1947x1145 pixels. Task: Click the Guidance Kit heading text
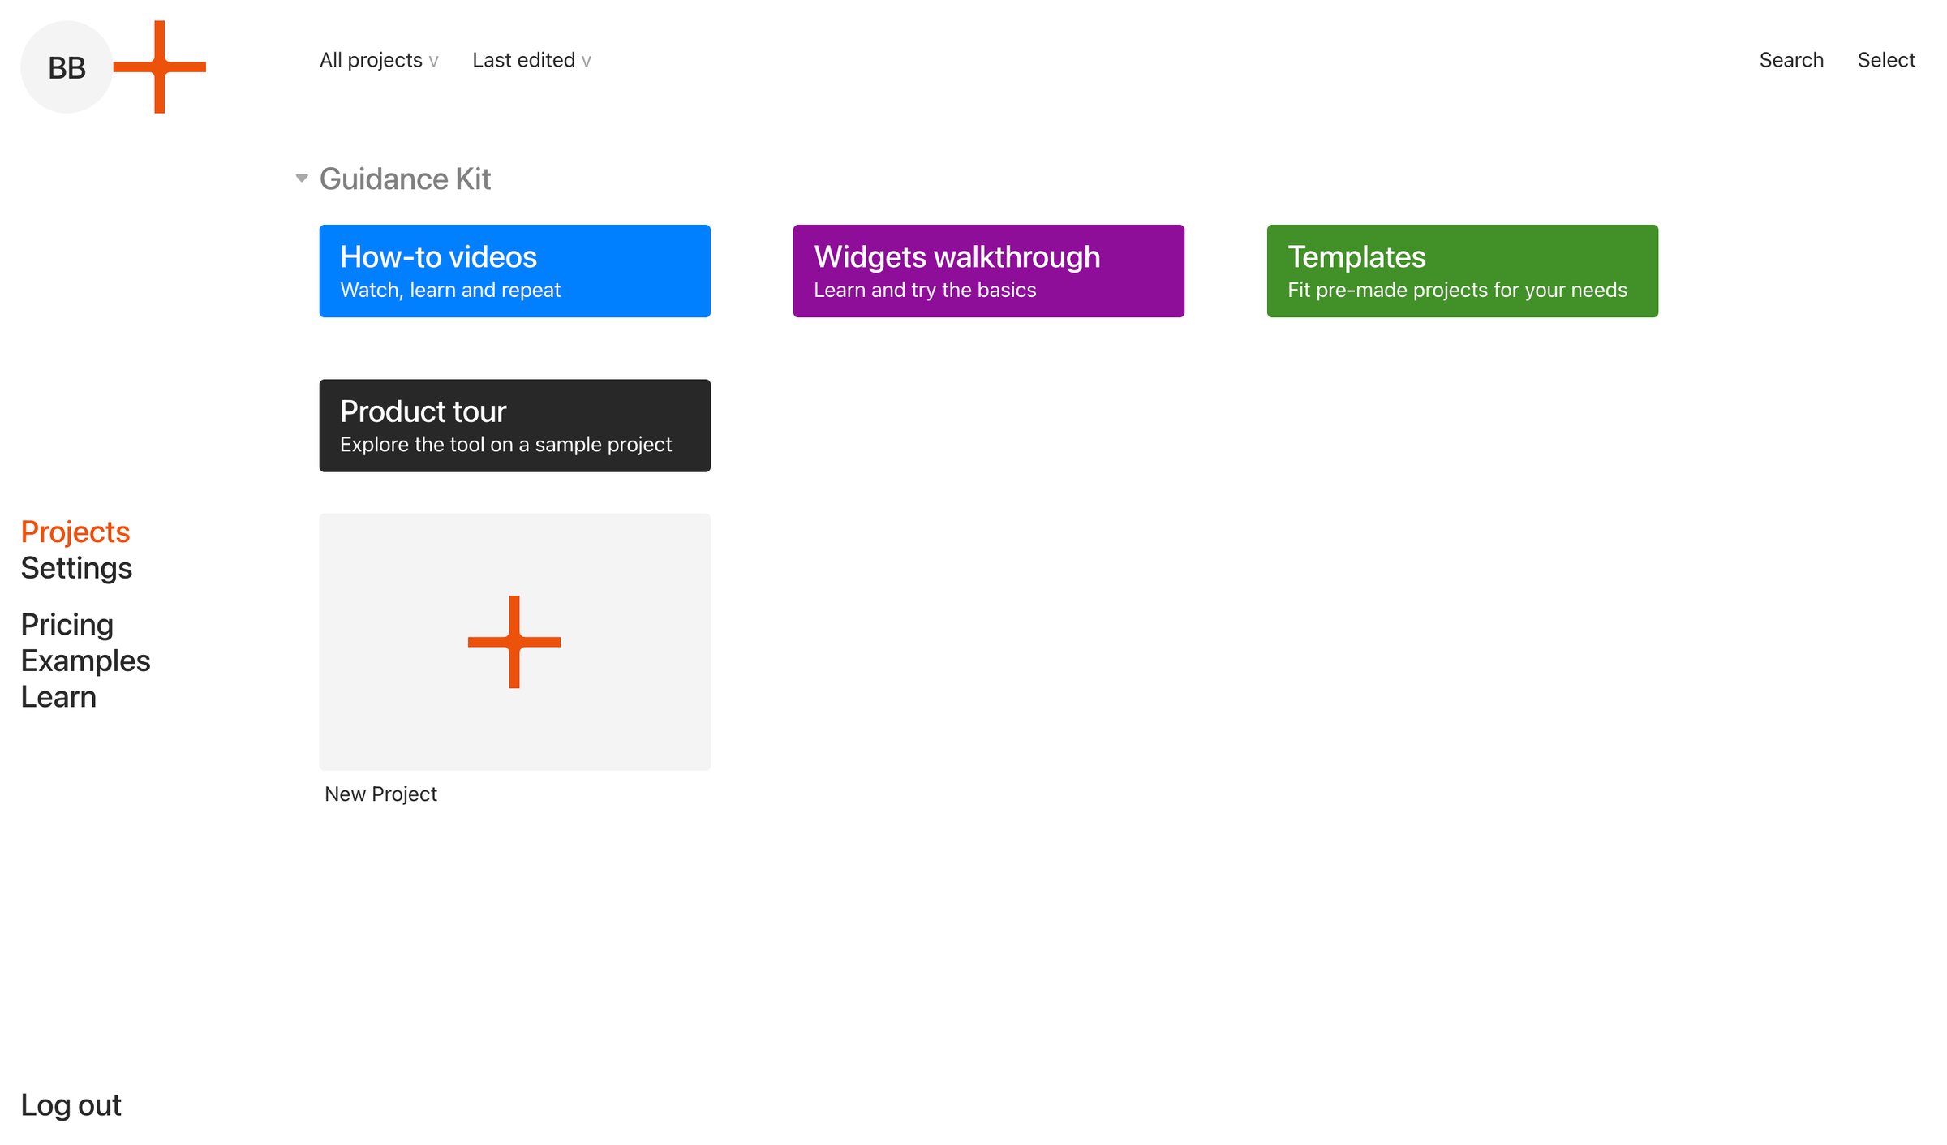tap(405, 179)
